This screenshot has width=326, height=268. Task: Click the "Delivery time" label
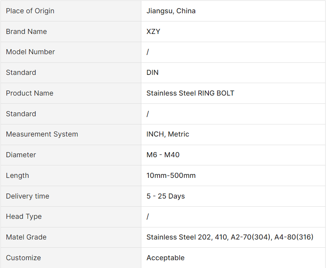tap(28, 196)
